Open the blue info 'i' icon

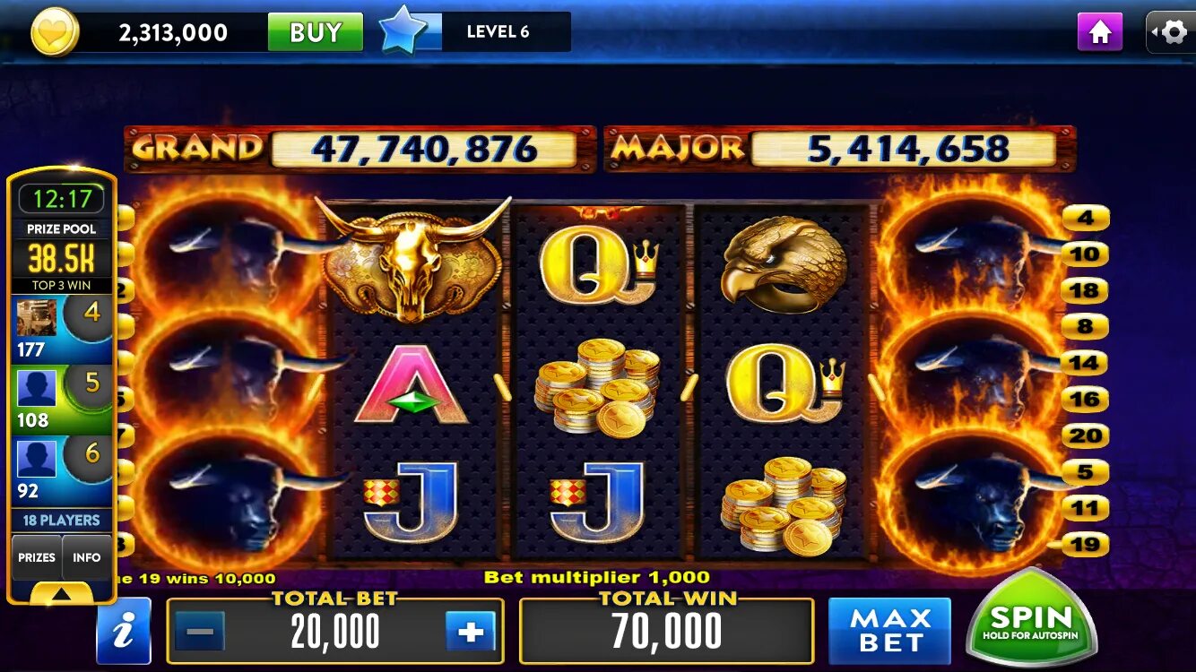tap(124, 631)
